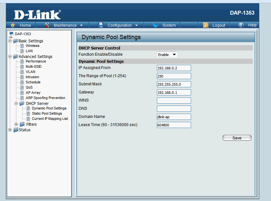This screenshot has height=201, width=271.
Task: Click the Logout icon
Action: click(206, 25)
